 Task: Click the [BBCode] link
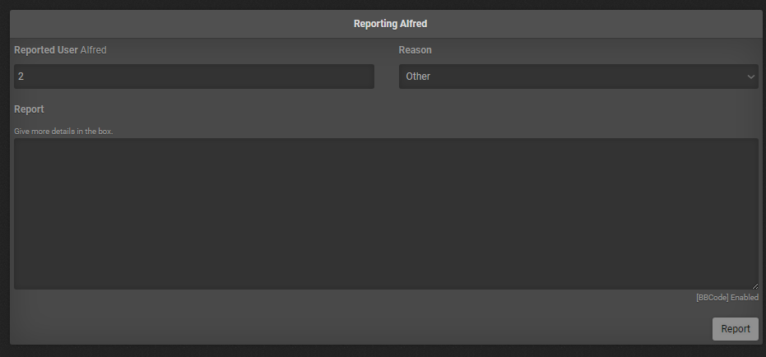click(x=712, y=298)
